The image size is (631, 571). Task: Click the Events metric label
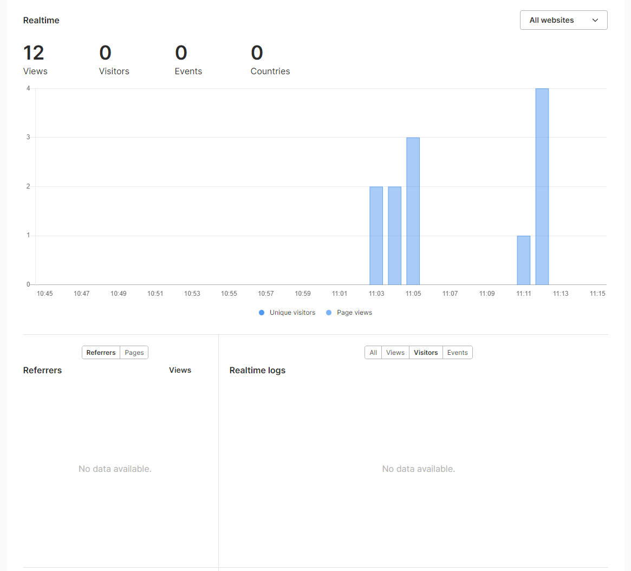(188, 71)
